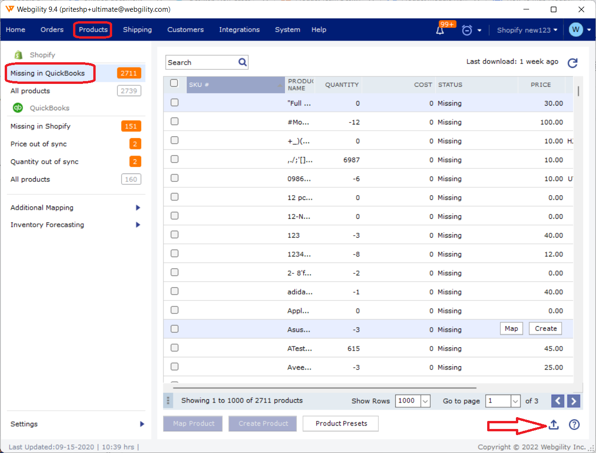Click the Shopify logo icon
596x453 pixels.
(18, 55)
